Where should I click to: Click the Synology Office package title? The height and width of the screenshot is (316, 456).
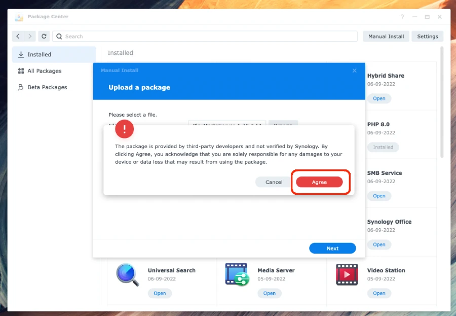click(389, 222)
